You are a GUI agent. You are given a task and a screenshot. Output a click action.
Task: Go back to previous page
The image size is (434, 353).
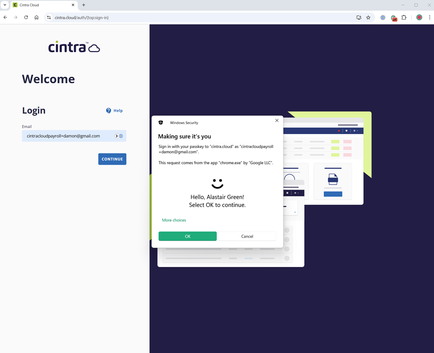[x=5, y=18]
